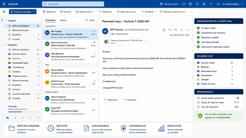Click the storage usage progress bar
Viewport: 246px width, 138px height.
tap(24, 112)
